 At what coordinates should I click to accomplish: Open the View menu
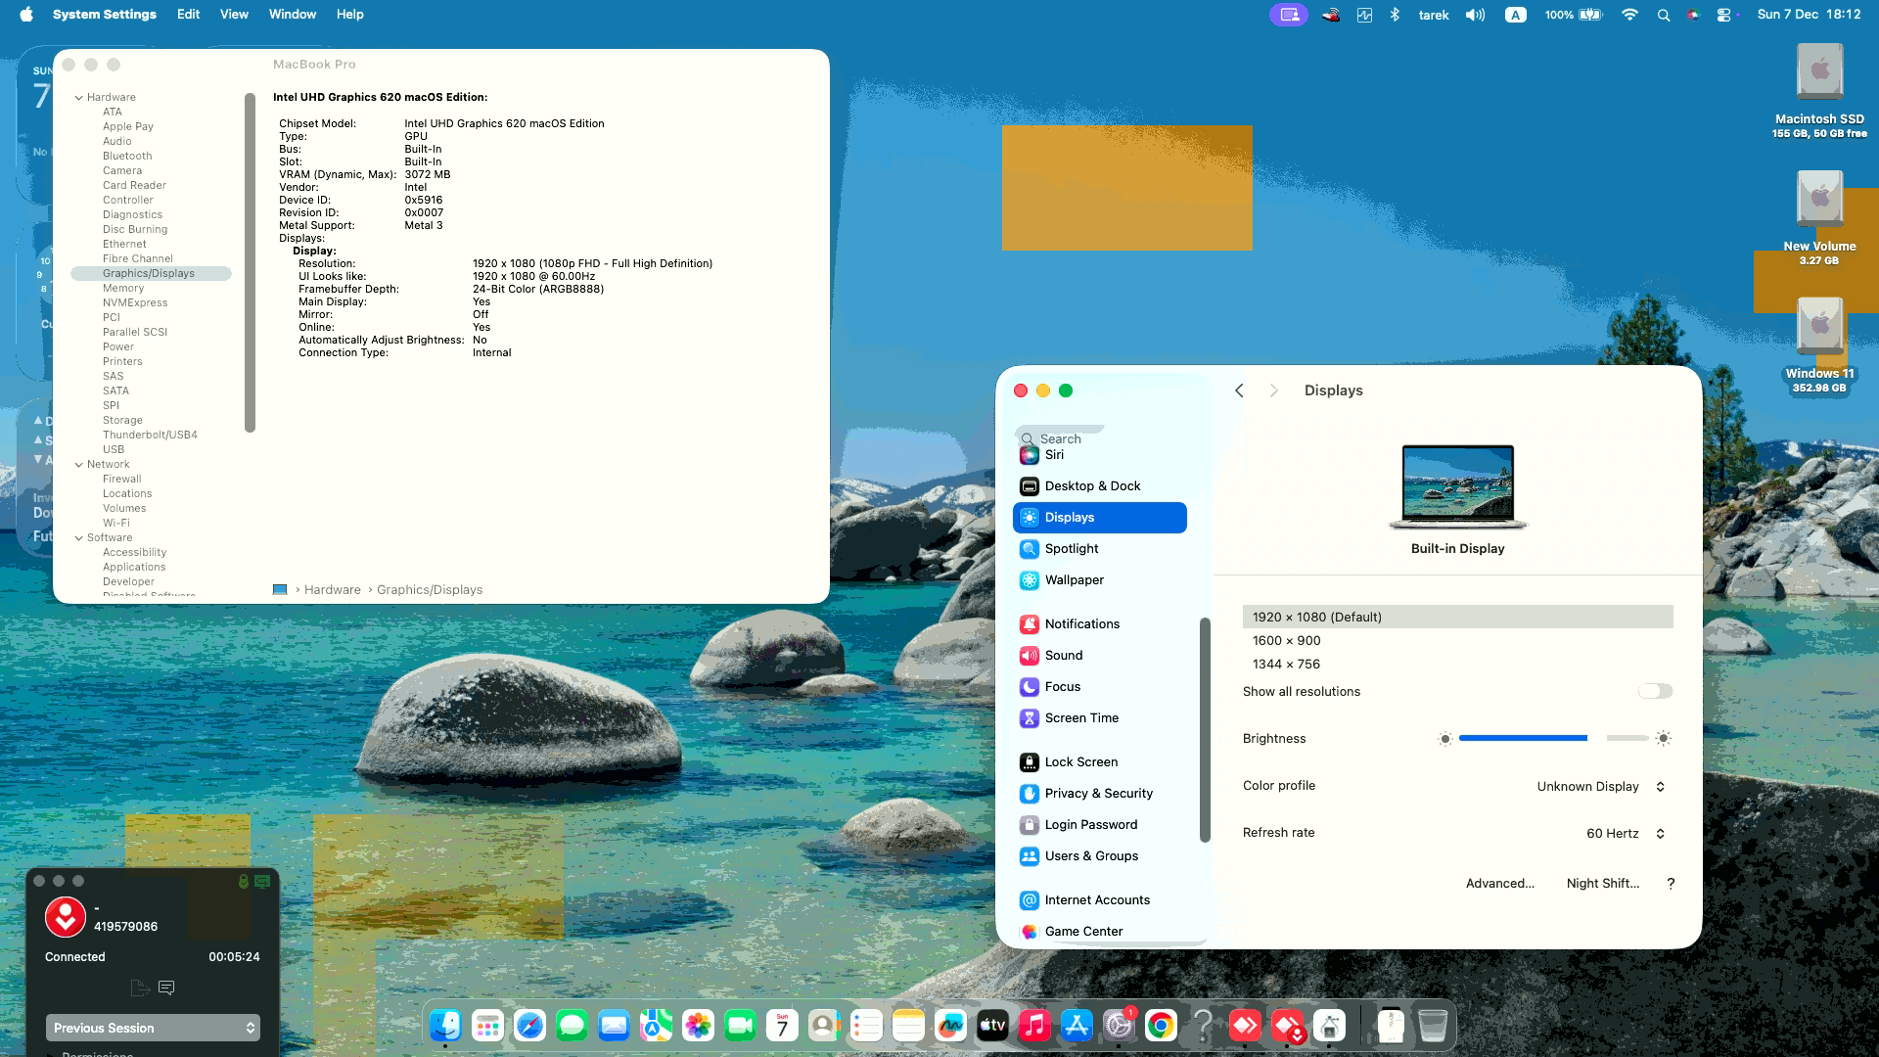tap(234, 15)
